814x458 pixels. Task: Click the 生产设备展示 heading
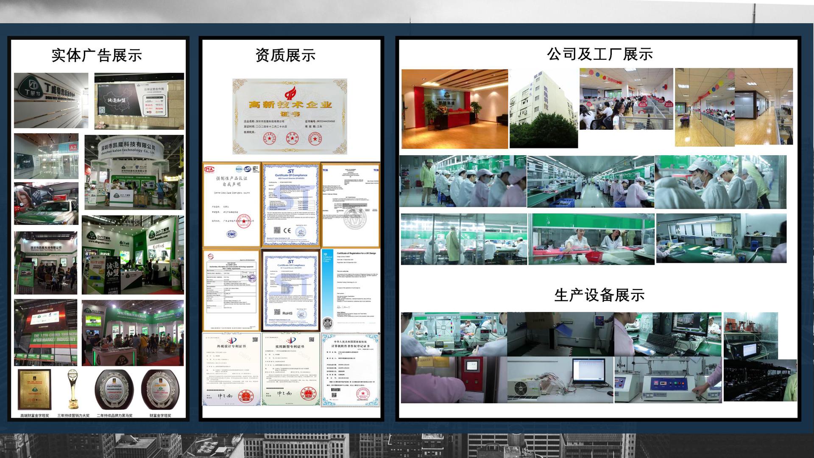[x=599, y=295]
